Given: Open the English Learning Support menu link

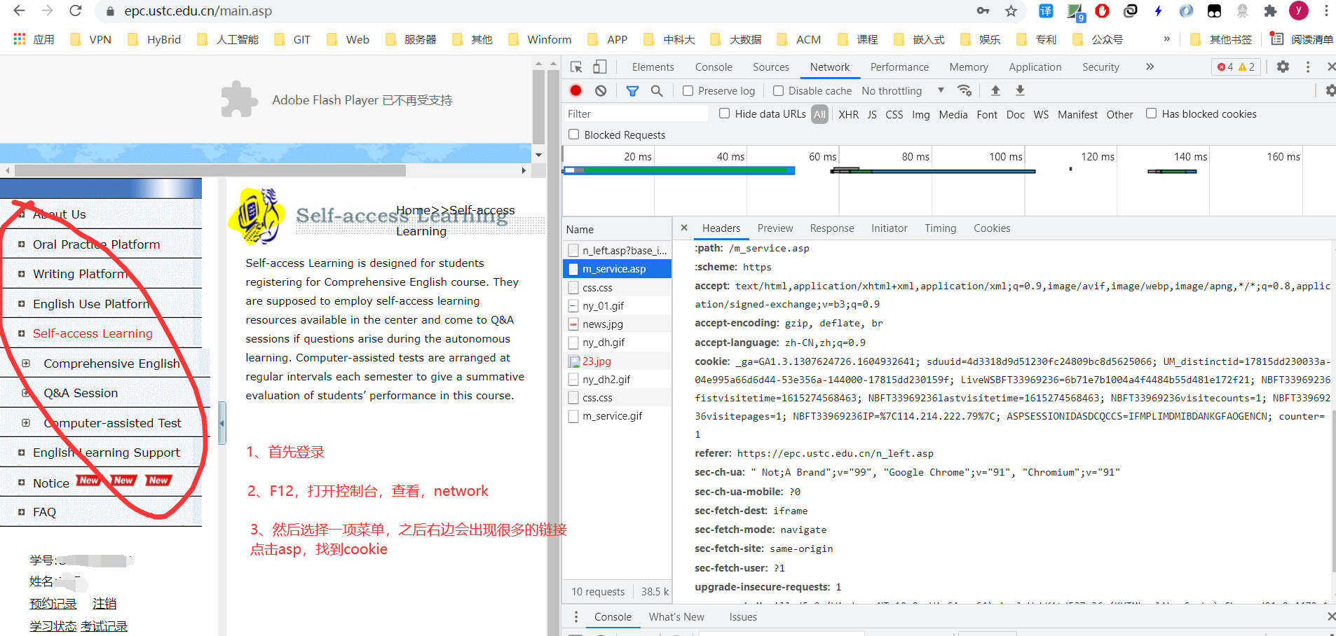Looking at the screenshot, I should tap(107, 452).
